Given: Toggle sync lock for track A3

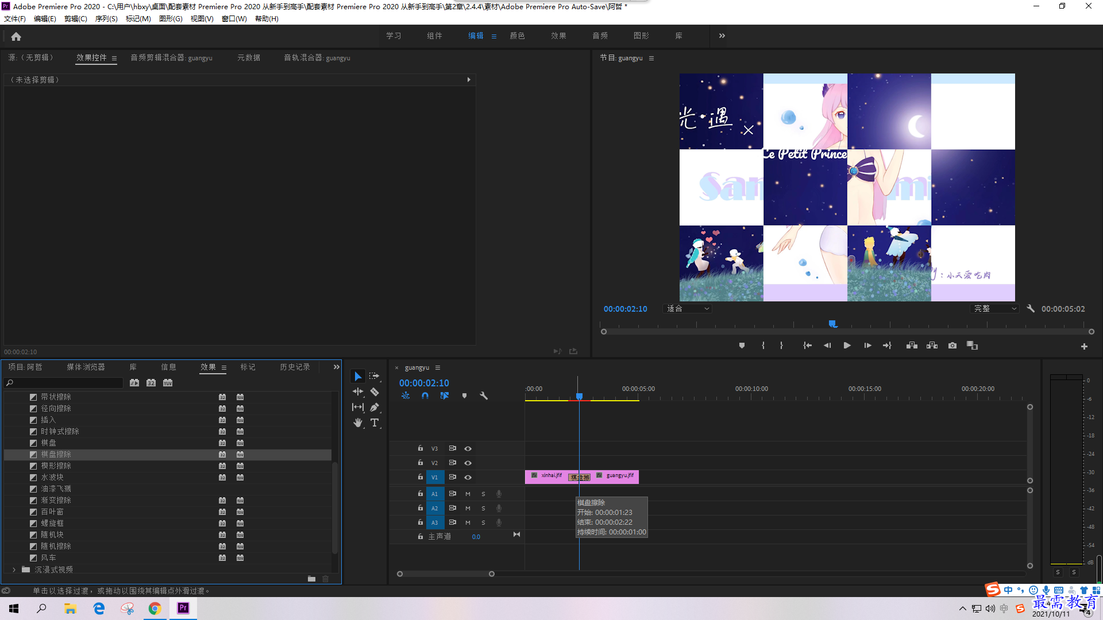Looking at the screenshot, I should pos(453,522).
